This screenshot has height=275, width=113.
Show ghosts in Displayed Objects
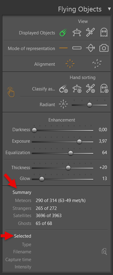click(x=104, y=33)
